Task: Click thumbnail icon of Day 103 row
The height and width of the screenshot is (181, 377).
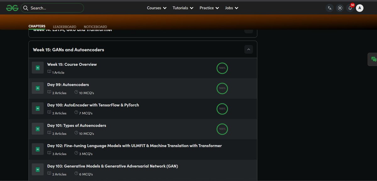Action: 38,170
